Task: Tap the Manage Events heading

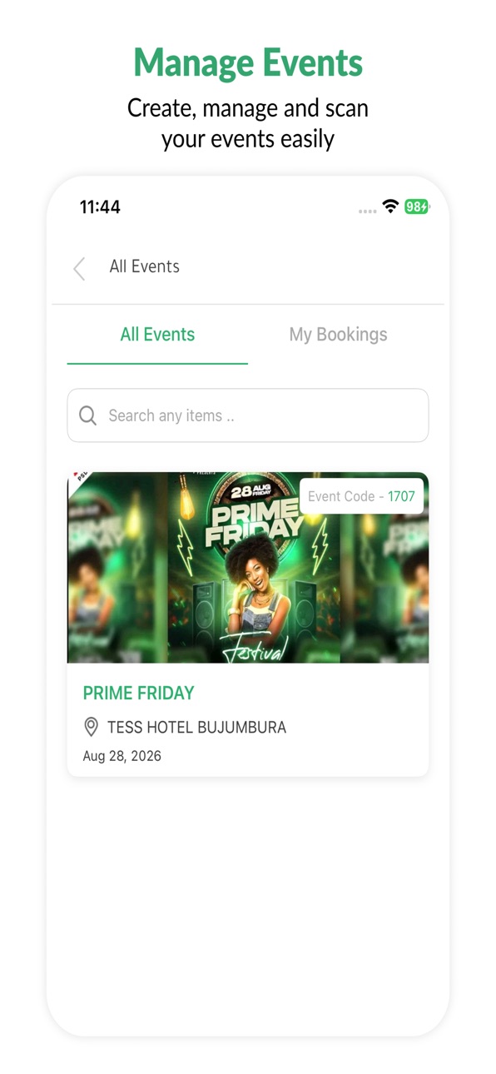Action: point(248,62)
